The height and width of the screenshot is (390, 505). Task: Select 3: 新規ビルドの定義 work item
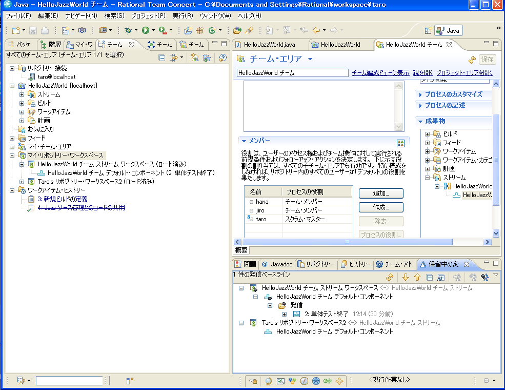[x=63, y=199]
